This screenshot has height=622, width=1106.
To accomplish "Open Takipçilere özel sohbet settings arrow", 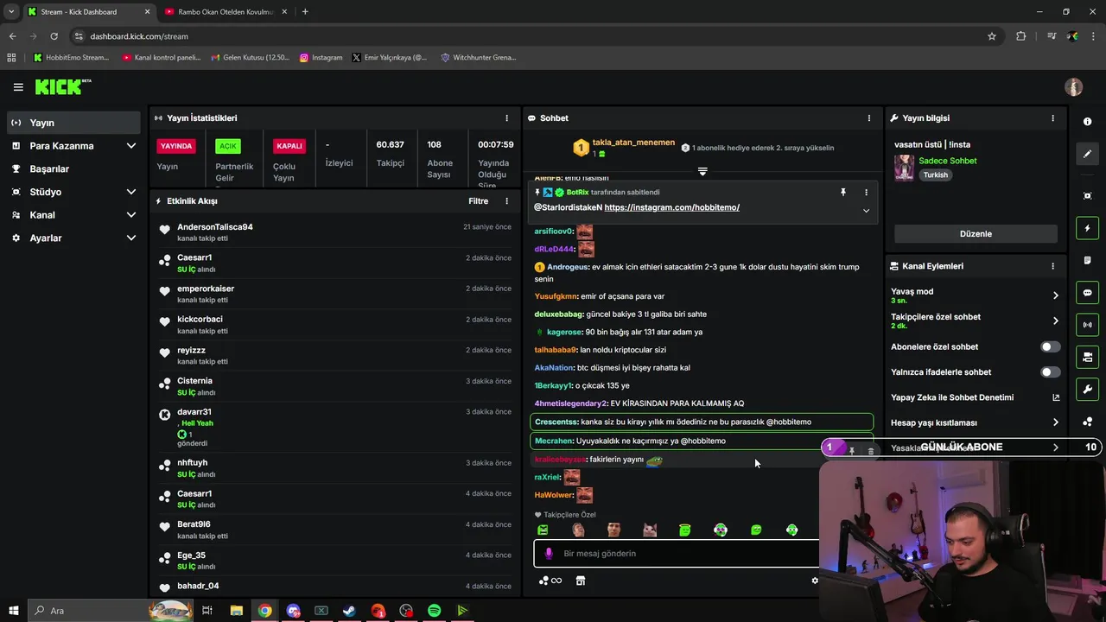I will tap(1055, 321).
